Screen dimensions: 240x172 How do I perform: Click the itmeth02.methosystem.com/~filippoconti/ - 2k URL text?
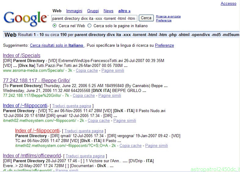click(43, 120)
